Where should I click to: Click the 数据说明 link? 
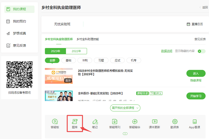[x=167, y=51]
